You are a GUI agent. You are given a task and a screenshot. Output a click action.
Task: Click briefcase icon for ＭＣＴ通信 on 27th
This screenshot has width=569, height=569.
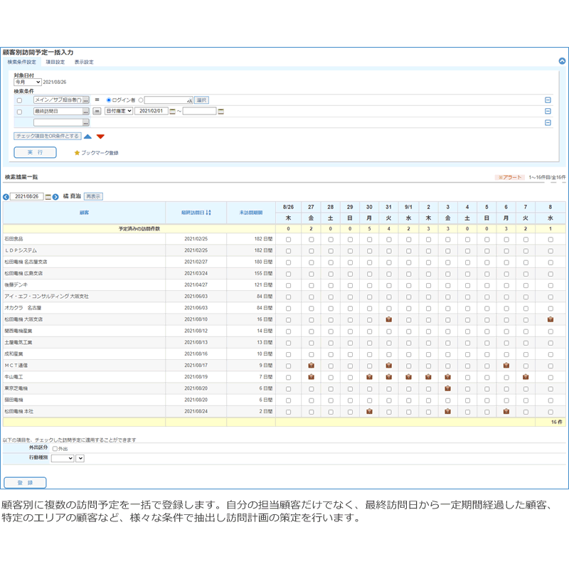(312, 366)
